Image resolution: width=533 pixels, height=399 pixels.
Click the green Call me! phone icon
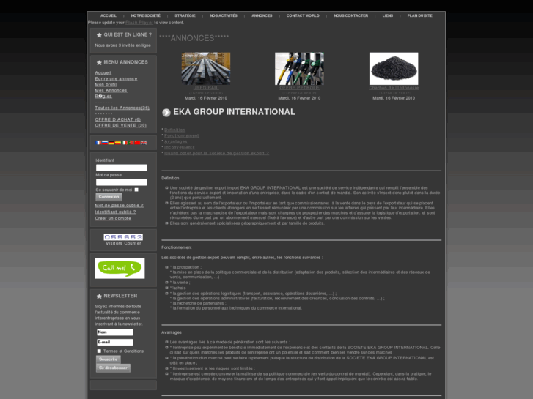[x=120, y=268]
